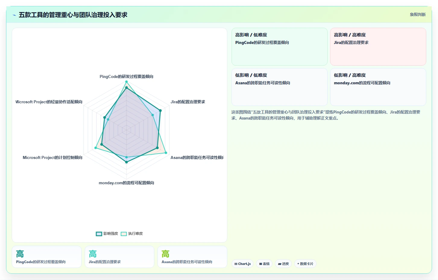
Task: Click the dark teal data point on monday.com axis
Action: click(126, 162)
